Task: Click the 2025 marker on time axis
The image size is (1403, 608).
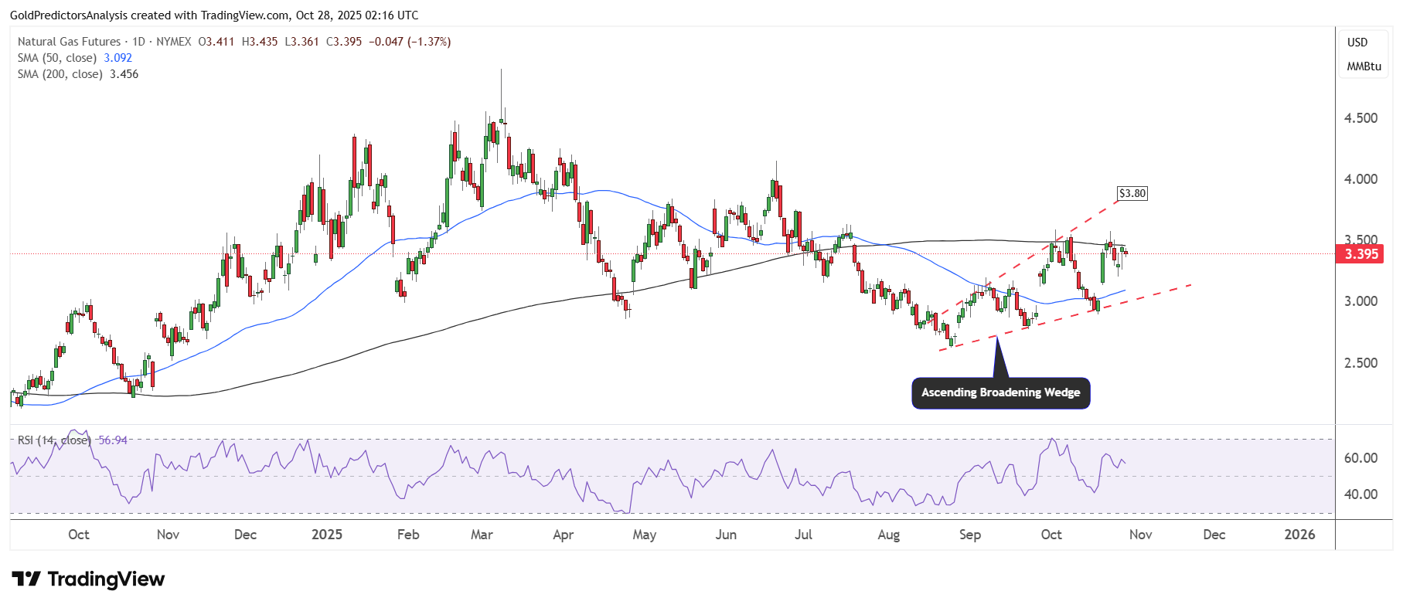Action: click(326, 535)
